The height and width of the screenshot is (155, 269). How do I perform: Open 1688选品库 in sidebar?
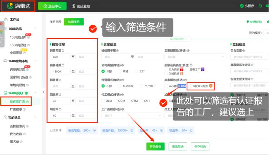tap(18, 37)
